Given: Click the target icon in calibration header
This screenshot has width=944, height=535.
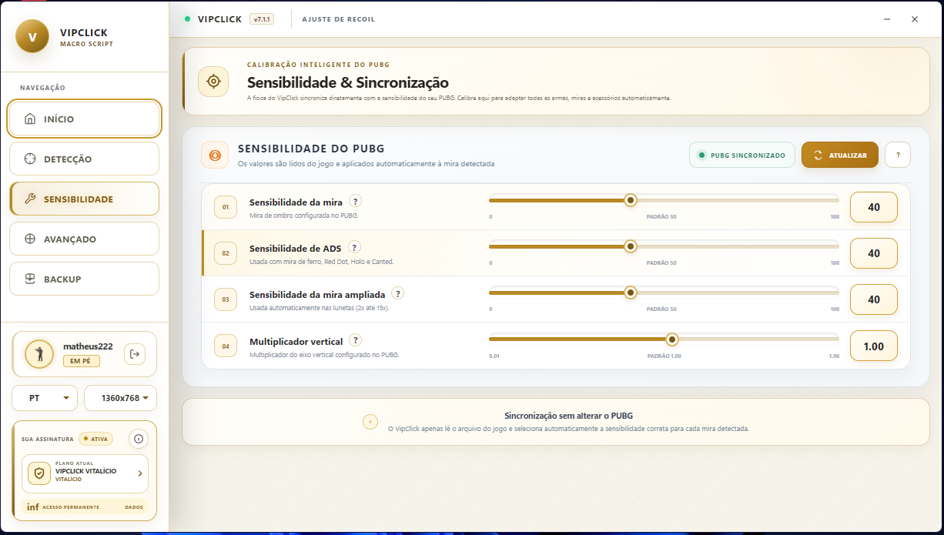Looking at the screenshot, I should point(213,82).
